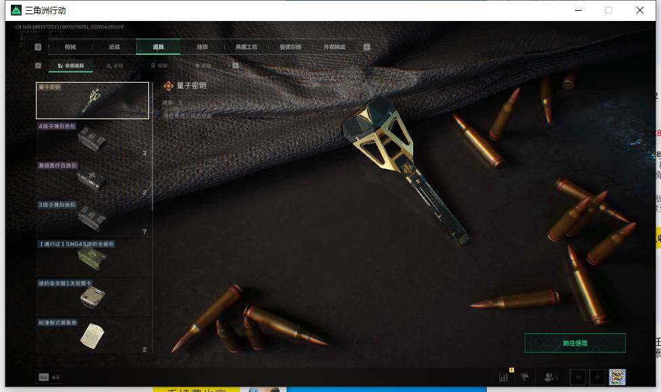The height and width of the screenshot is (392, 661).
Task: Click the item list scrollbar
Action: [152, 146]
